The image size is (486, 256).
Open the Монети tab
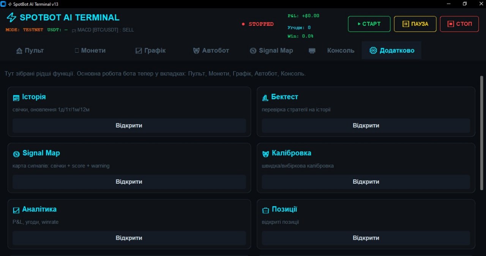click(x=90, y=50)
